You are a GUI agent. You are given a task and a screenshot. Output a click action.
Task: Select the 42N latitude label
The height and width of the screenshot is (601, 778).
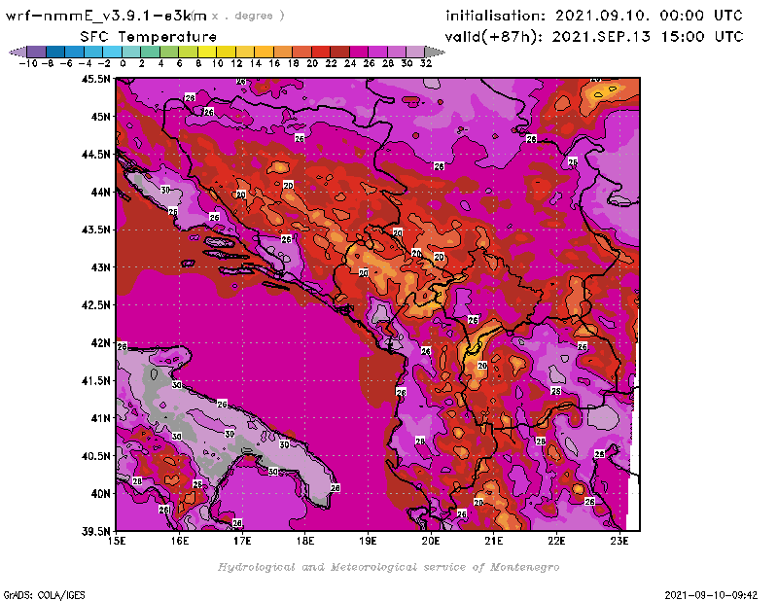[100, 343]
